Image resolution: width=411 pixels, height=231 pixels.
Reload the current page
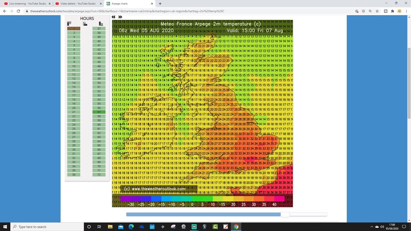coord(18,11)
